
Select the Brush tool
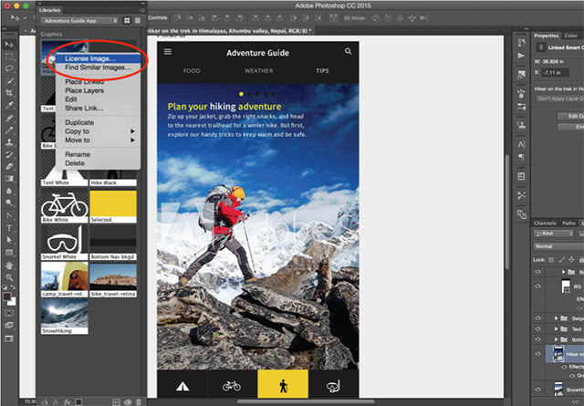click(x=9, y=130)
